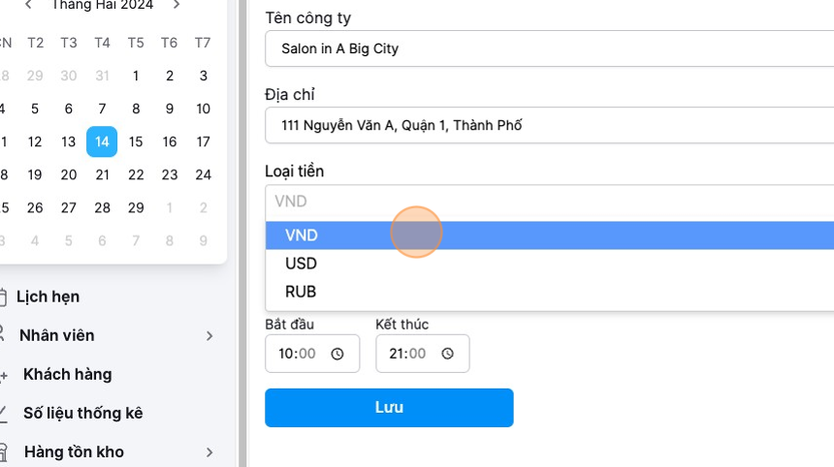Click the Địa chỉ address field
The height and width of the screenshot is (467, 834).
pos(550,125)
